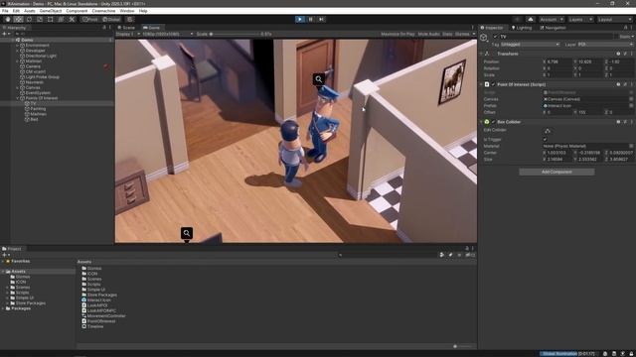Select the Transform tool in toolbar
This screenshot has width=636, height=357.
61,19
